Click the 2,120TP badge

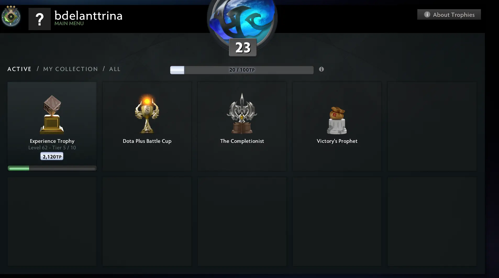point(52,156)
